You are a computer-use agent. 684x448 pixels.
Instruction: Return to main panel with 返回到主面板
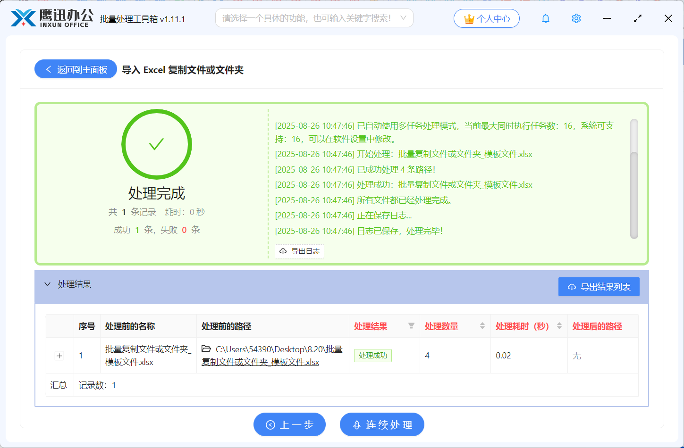pos(76,69)
